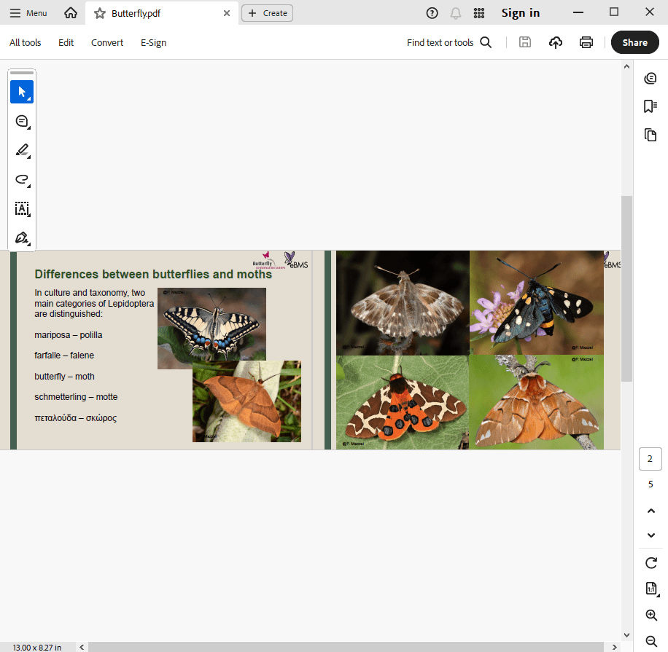This screenshot has height=652, width=668.
Task: Click the Sign in link
Action: 520,12
